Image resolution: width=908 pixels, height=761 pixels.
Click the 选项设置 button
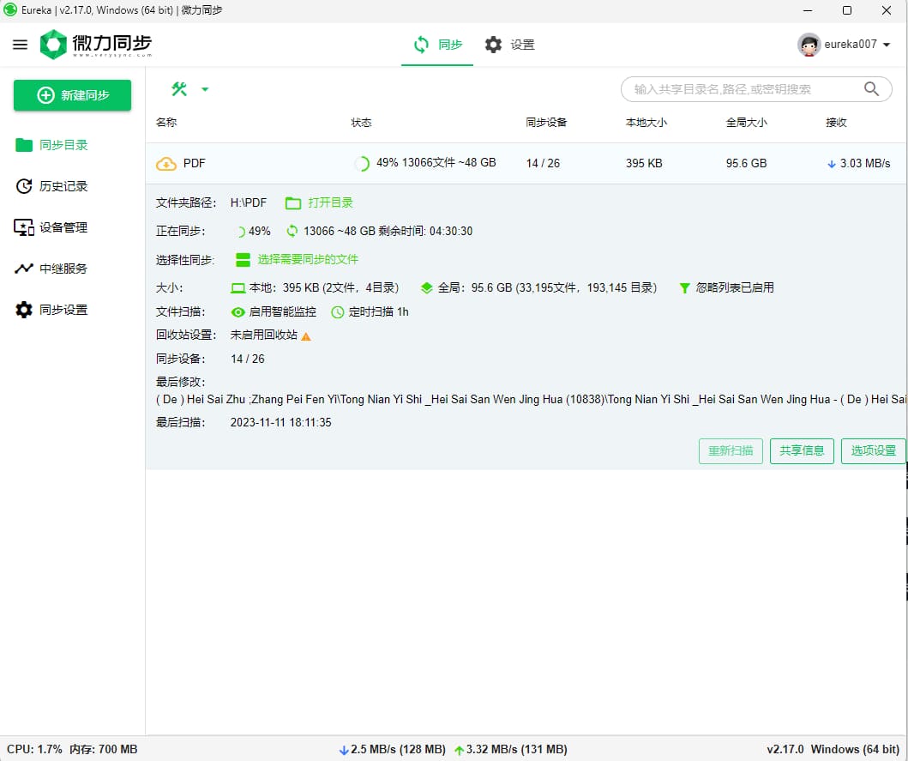pyautogui.click(x=873, y=451)
